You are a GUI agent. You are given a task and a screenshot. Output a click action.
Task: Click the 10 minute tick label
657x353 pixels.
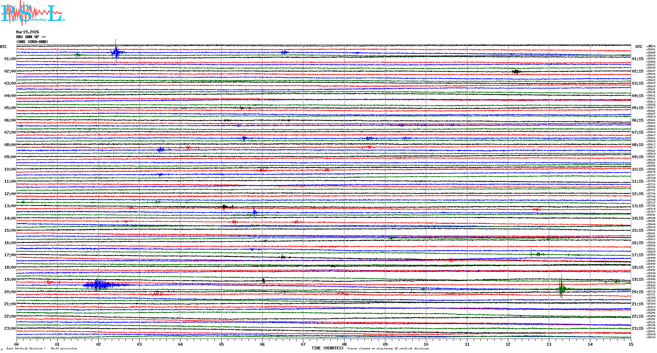(426, 345)
